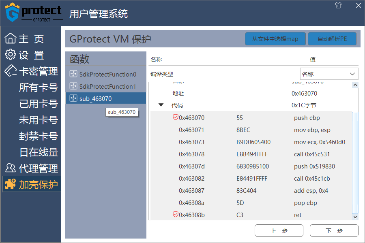Viewport: 365px width, 243px height.
Task: Click the GProtect VM 保护 title
Action: (110, 39)
